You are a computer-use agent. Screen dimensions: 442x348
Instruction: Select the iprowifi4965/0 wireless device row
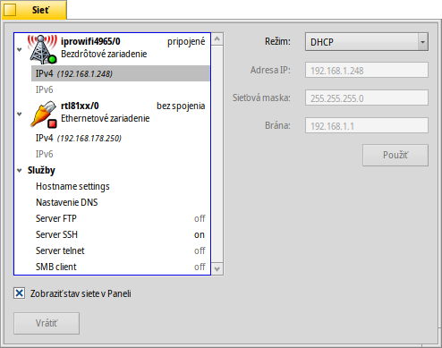coord(112,49)
